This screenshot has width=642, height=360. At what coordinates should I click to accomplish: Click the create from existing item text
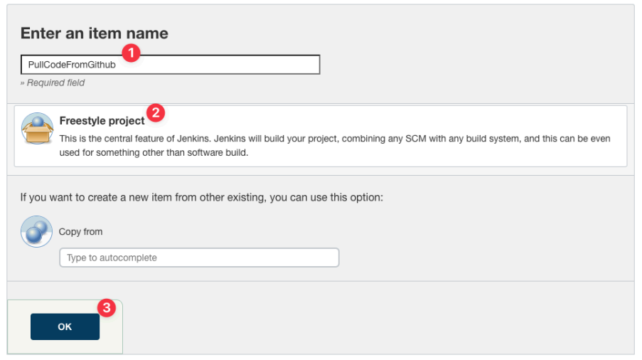click(202, 197)
